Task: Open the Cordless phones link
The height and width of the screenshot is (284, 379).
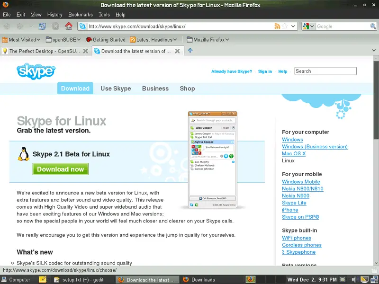Action: tap(302, 245)
